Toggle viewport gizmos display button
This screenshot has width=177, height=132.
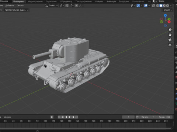tap(138, 5)
